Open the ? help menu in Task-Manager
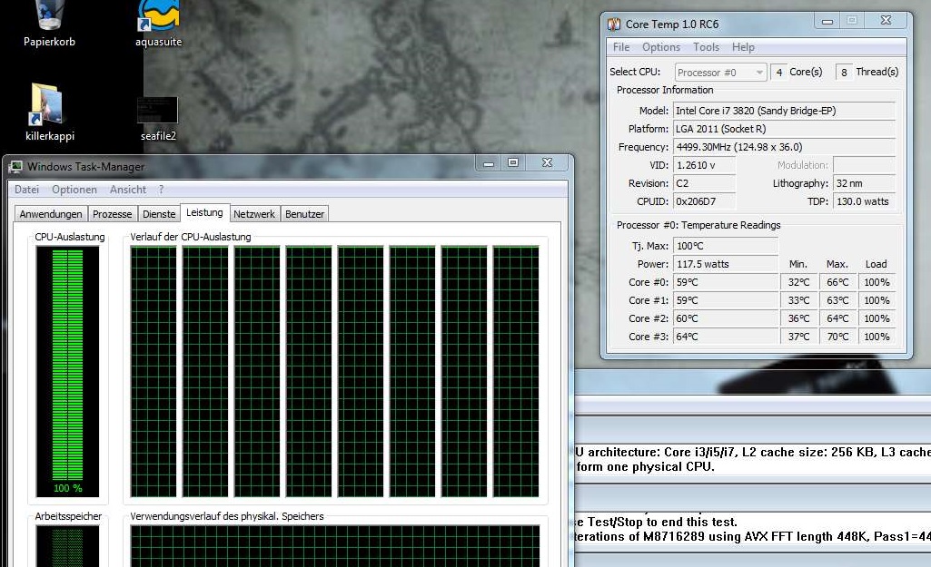The image size is (931, 567). click(x=161, y=190)
